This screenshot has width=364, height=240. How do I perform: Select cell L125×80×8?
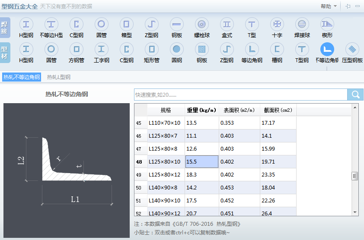[x=166, y=149]
